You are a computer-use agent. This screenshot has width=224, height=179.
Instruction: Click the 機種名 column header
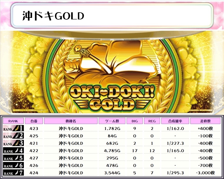tap(71, 121)
